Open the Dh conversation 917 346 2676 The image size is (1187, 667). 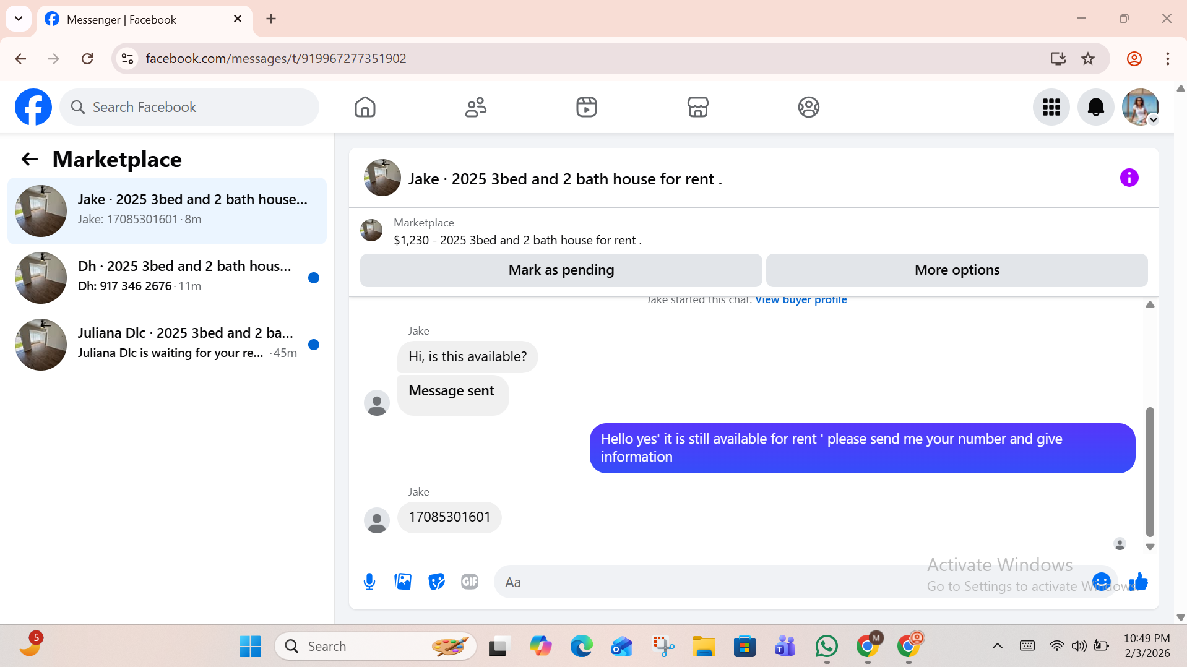[167, 277]
